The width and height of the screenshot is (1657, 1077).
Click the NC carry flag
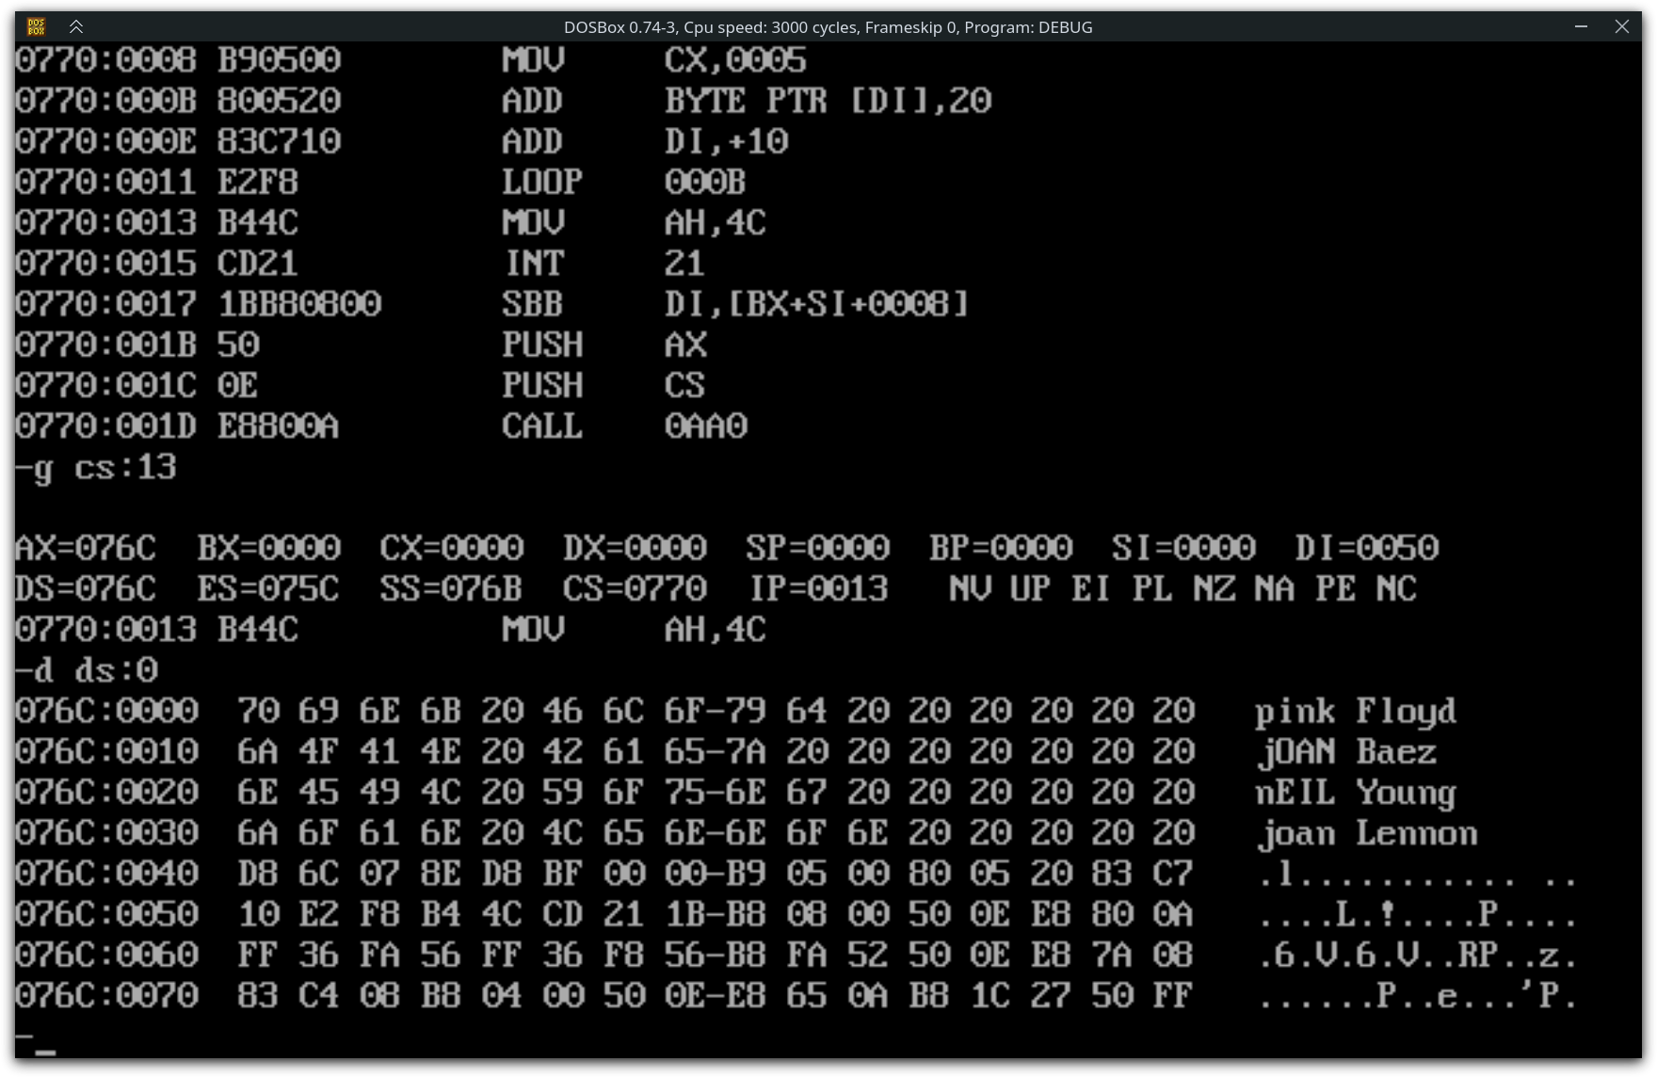(x=1397, y=588)
